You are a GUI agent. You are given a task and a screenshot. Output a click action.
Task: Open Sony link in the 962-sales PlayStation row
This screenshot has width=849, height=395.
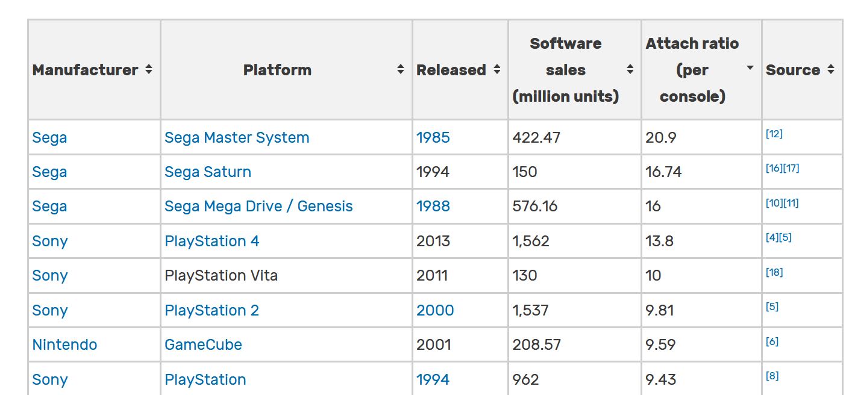50,379
